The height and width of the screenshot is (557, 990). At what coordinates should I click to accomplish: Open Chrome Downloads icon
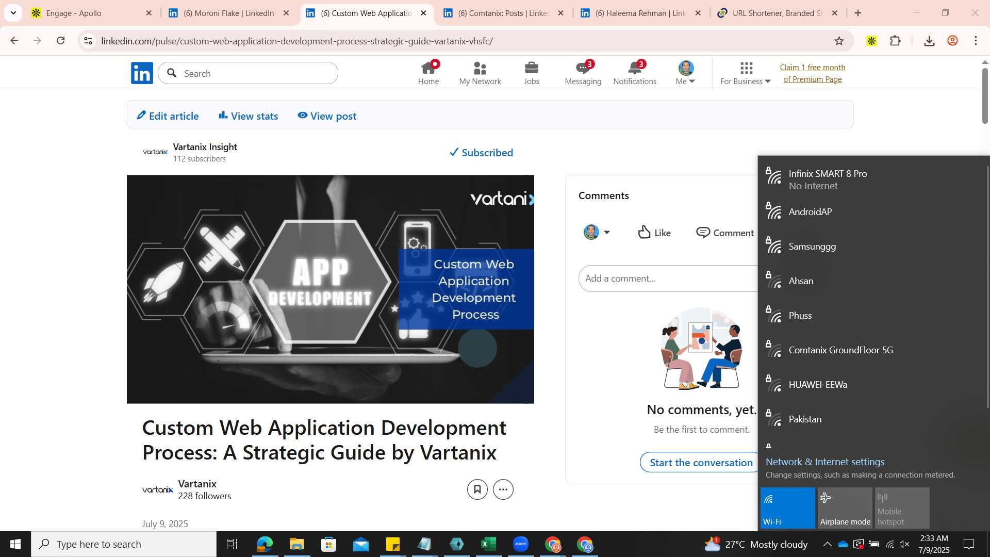coord(929,41)
